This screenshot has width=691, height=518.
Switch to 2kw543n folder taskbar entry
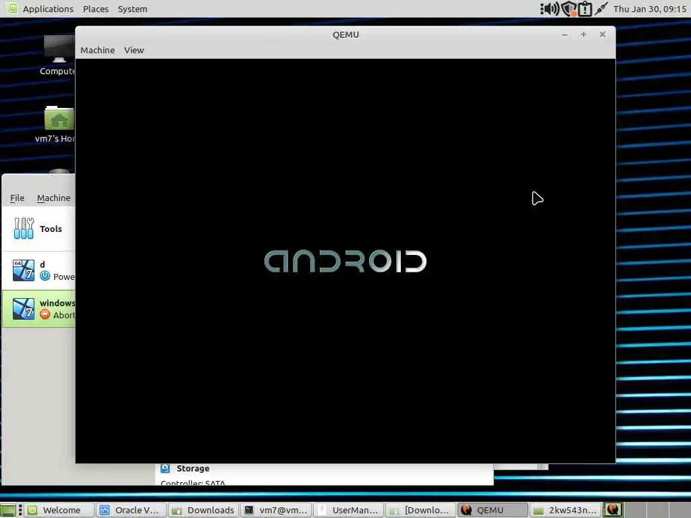565,510
